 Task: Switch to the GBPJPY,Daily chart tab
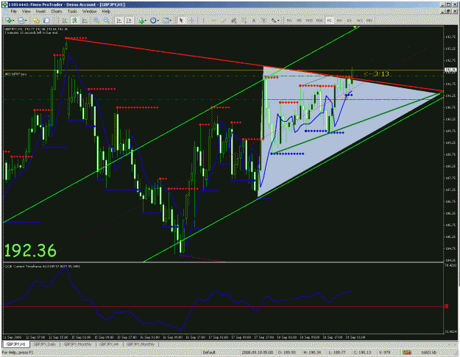(45, 344)
